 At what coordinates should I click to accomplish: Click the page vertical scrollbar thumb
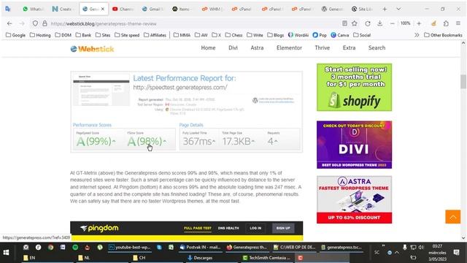tap(463, 81)
